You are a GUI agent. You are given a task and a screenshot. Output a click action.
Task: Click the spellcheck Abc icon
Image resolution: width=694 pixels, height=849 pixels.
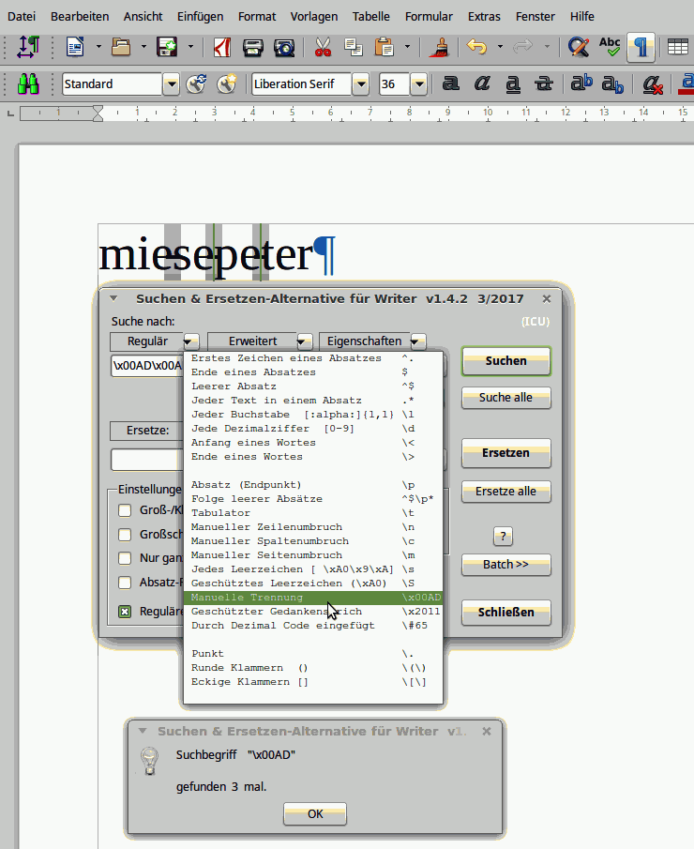(610, 46)
